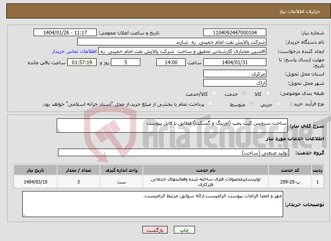Click the نوع فرآیند خرید label
This screenshot has width=331, height=241.
click(x=307, y=104)
